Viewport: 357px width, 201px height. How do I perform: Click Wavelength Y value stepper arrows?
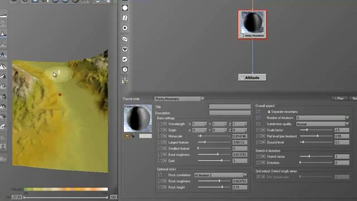(x=226, y=124)
